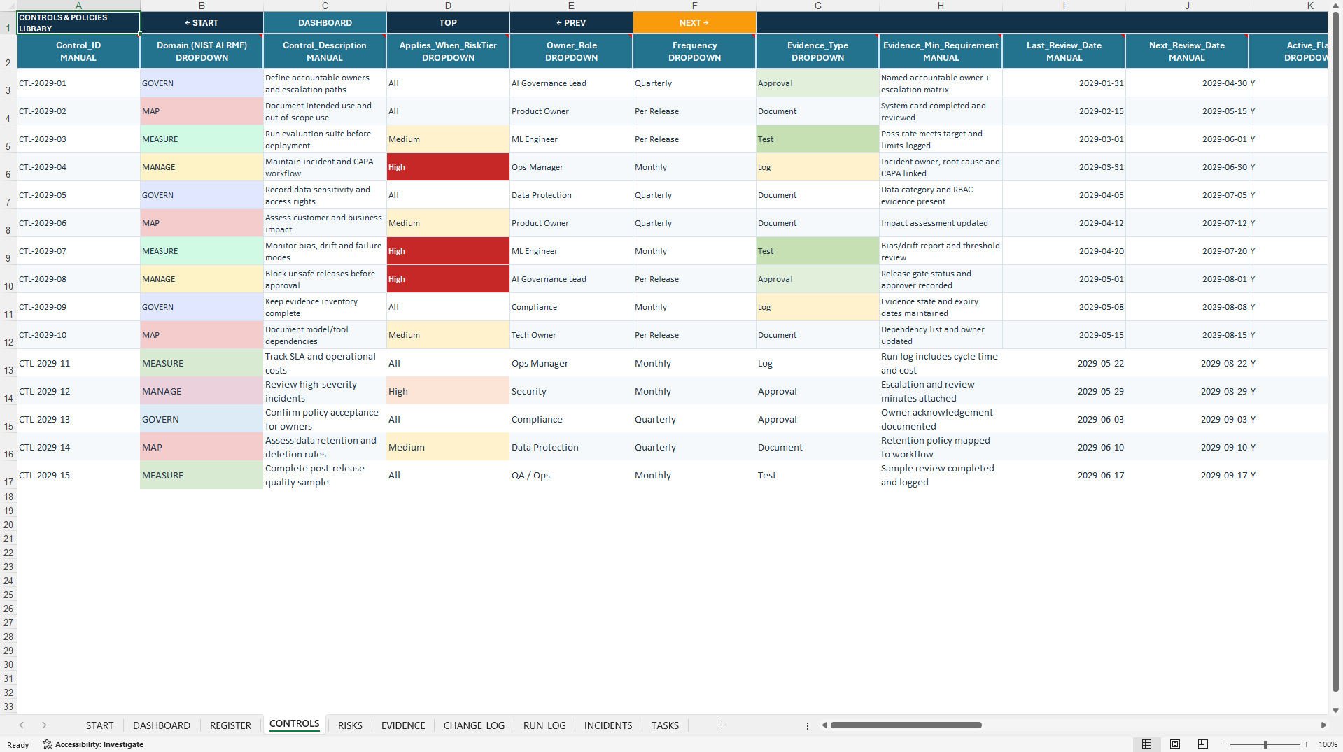This screenshot has height=752, width=1343.
Task: Switch to Page Layout view icon
Action: [1175, 744]
